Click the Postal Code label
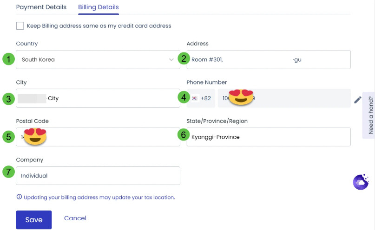The width and height of the screenshot is (375, 230). [x=32, y=121]
